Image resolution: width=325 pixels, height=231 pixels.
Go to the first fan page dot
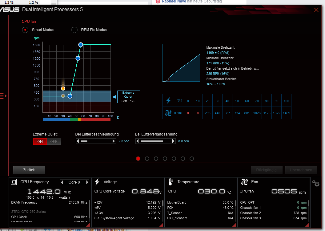point(138,159)
